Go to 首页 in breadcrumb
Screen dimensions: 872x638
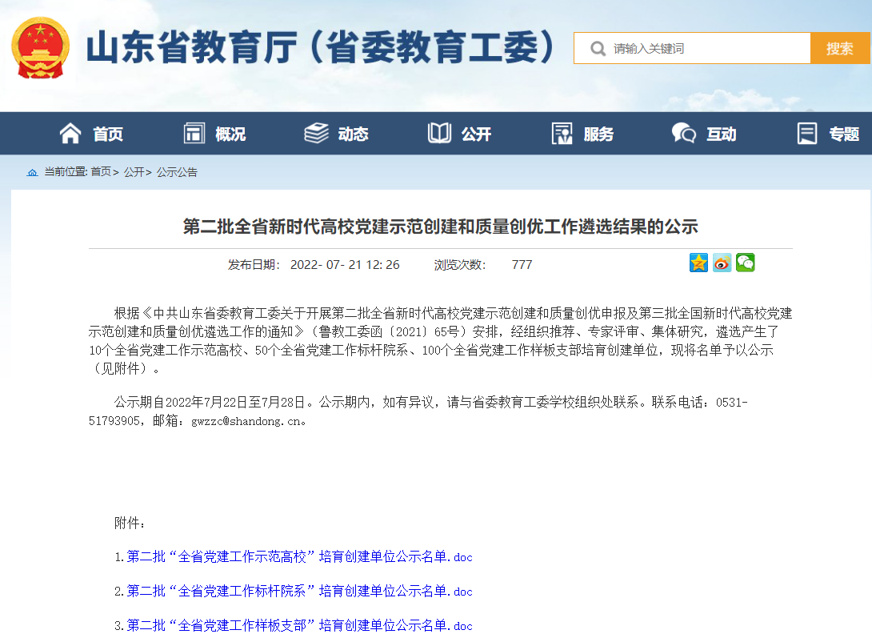coord(101,172)
